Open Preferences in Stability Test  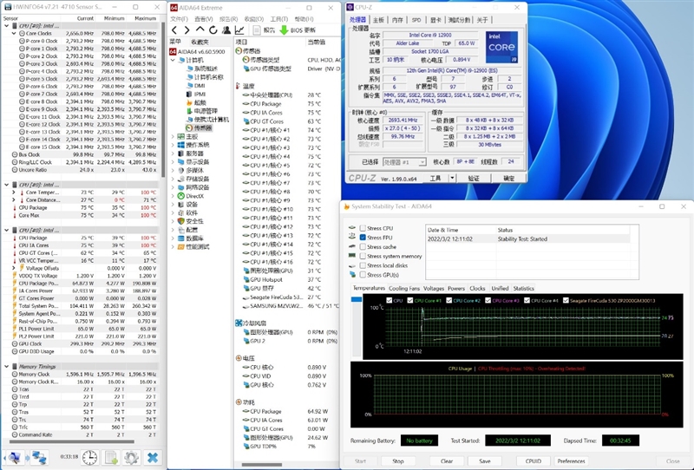coord(571,460)
